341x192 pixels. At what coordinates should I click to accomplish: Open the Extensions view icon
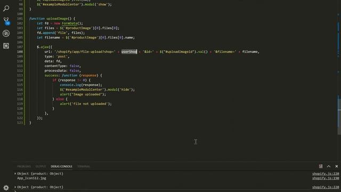point(6,46)
